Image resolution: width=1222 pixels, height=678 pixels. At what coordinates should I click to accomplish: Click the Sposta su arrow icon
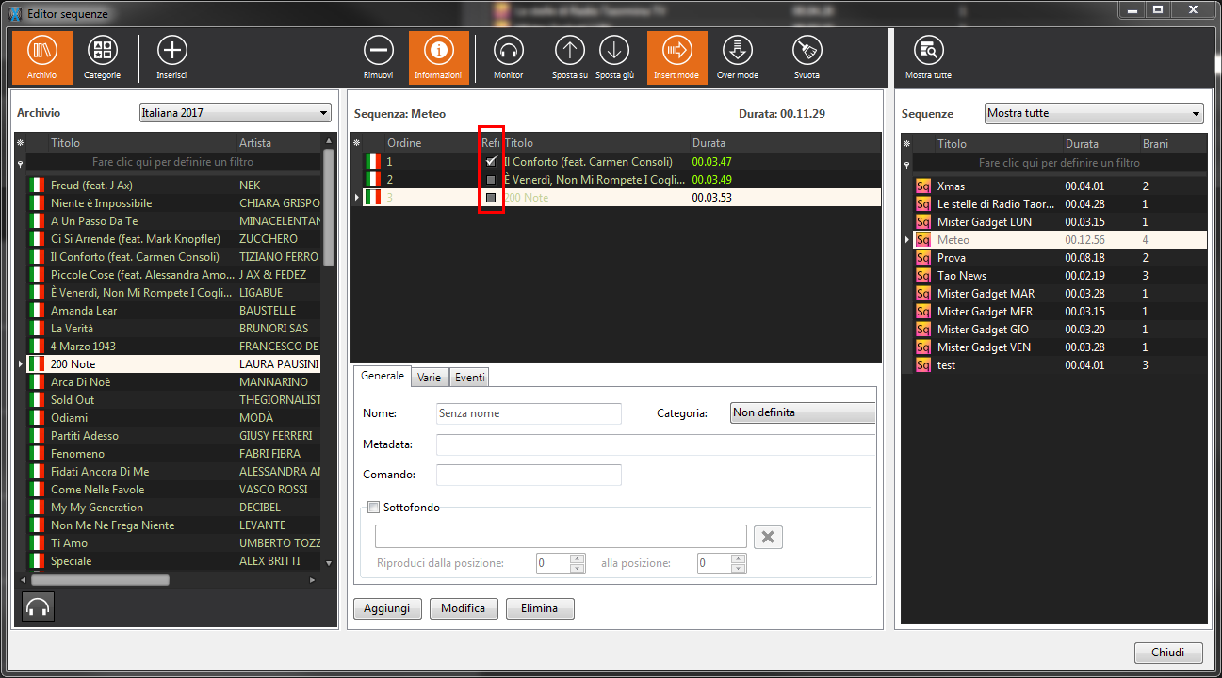pos(569,57)
